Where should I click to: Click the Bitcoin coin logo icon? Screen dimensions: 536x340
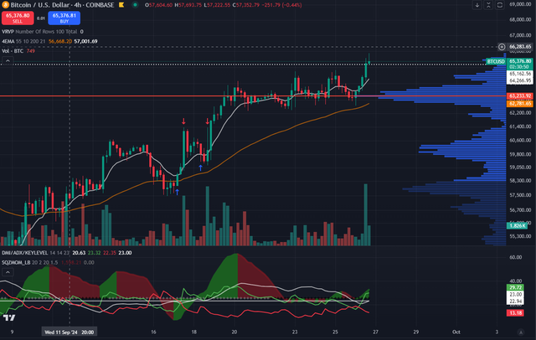point(5,5)
